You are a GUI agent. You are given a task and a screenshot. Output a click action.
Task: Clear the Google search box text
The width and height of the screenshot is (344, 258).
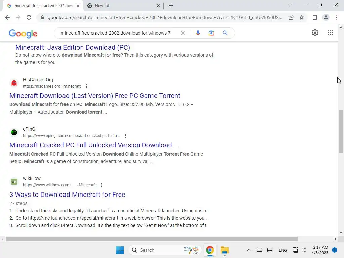(x=182, y=33)
